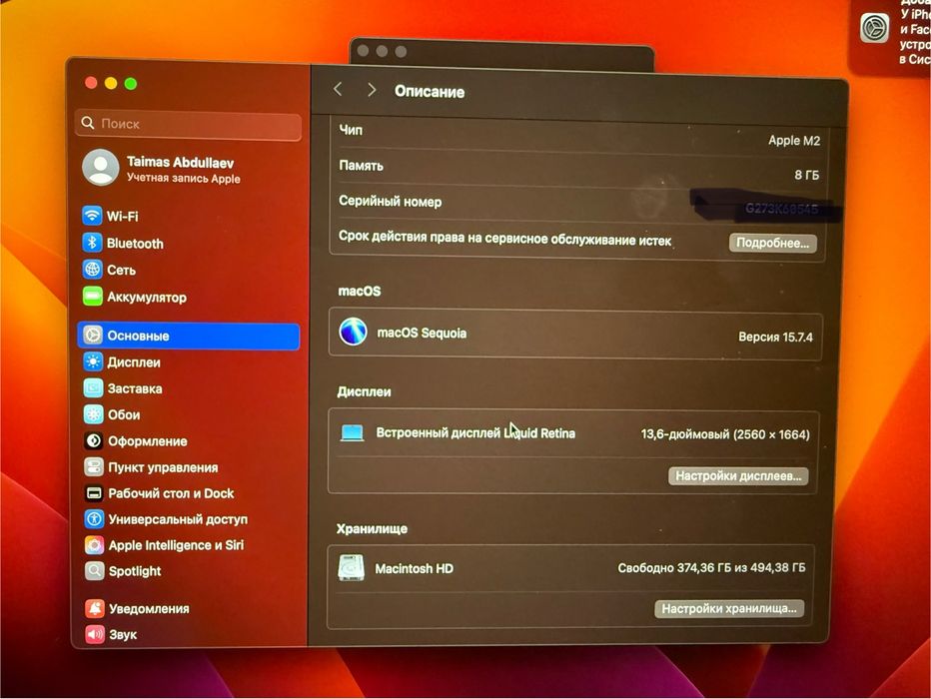The height and width of the screenshot is (699, 931).
Task: Select Уведомления in the sidebar
Action: (189, 609)
